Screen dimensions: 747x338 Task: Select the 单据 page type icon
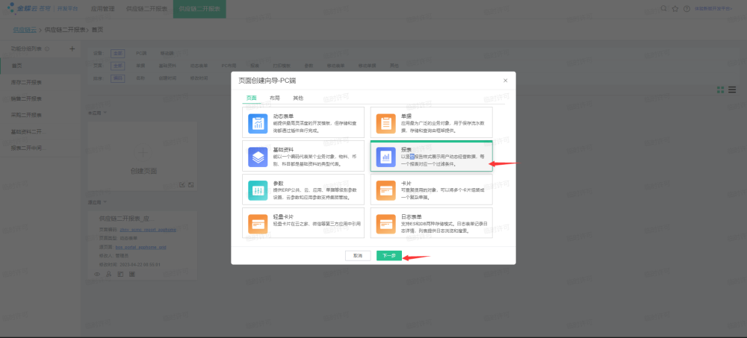386,123
